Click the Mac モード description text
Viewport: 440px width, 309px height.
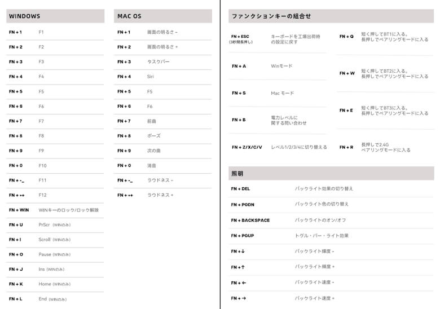point(282,93)
